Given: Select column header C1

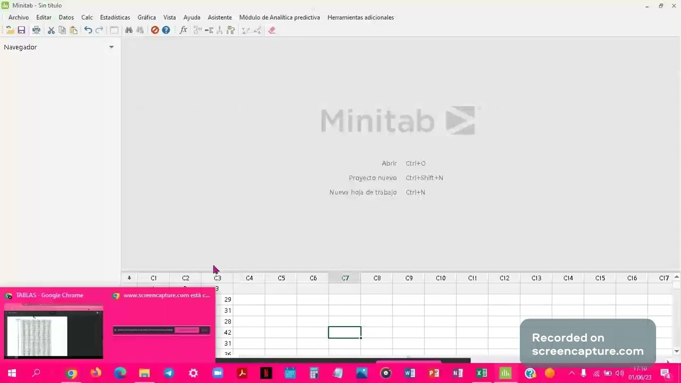Looking at the screenshot, I should (153, 278).
